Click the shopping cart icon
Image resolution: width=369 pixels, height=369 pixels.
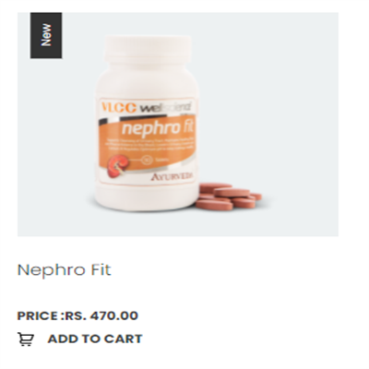[26, 339]
